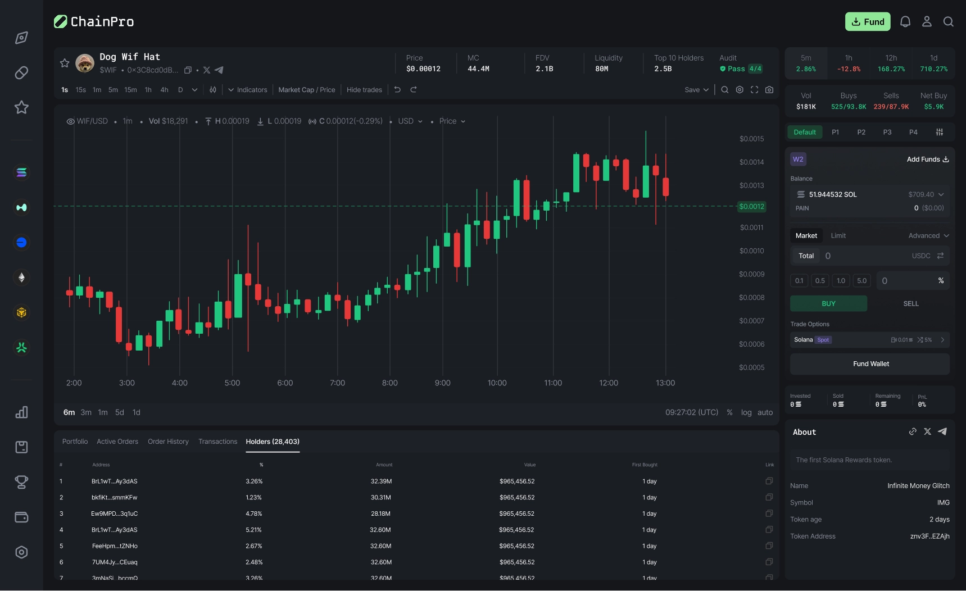Viewport: 966px width, 591px height.
Task: Select the Limit order tab
Action: tap(838, 236)
